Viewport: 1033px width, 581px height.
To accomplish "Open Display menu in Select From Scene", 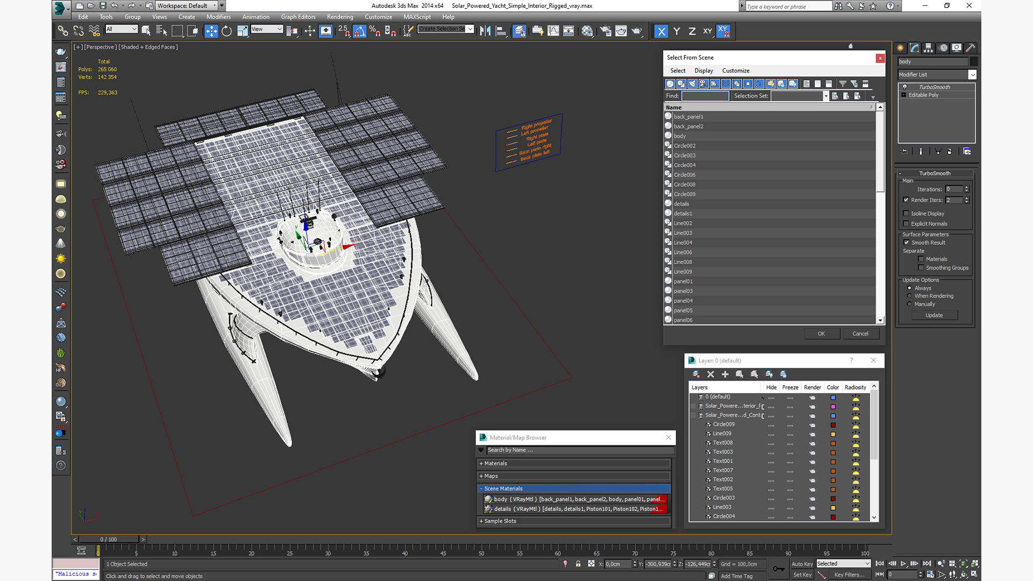I will tap(703, 70).
